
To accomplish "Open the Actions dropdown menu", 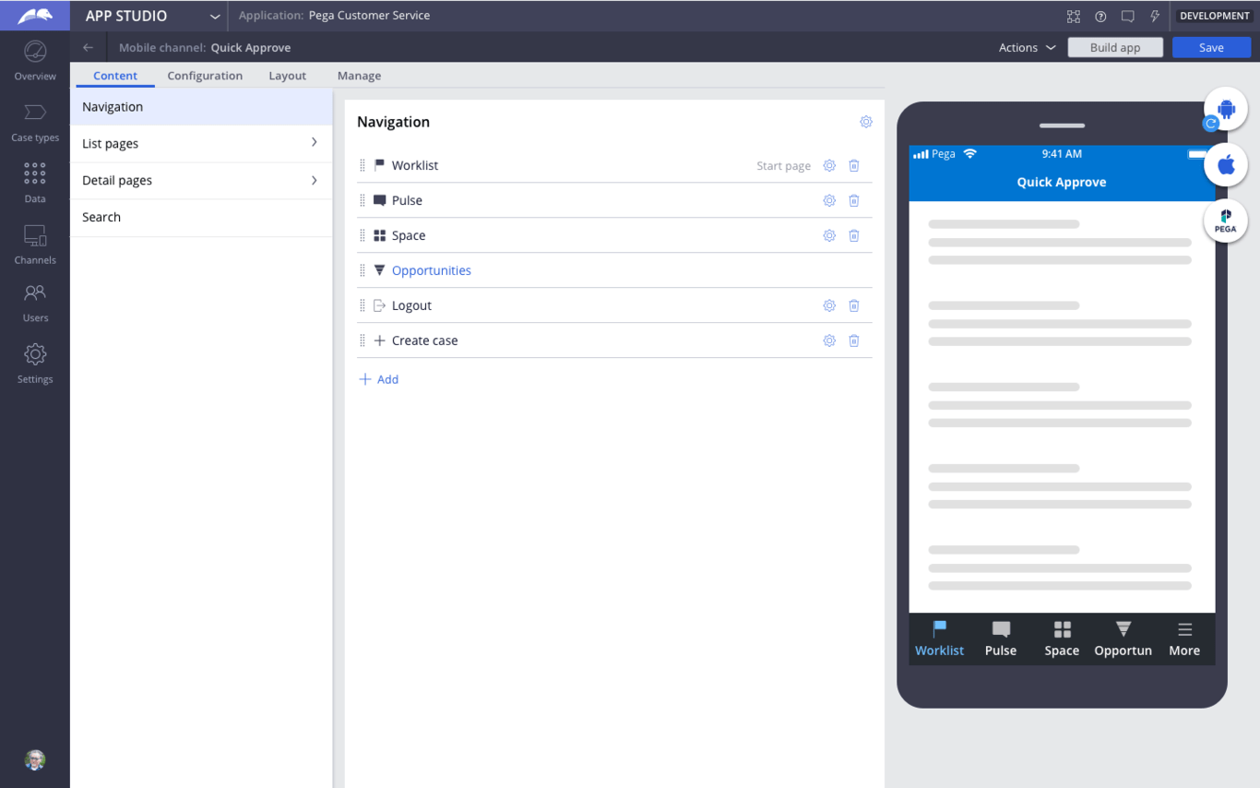I will [1027, 48].
